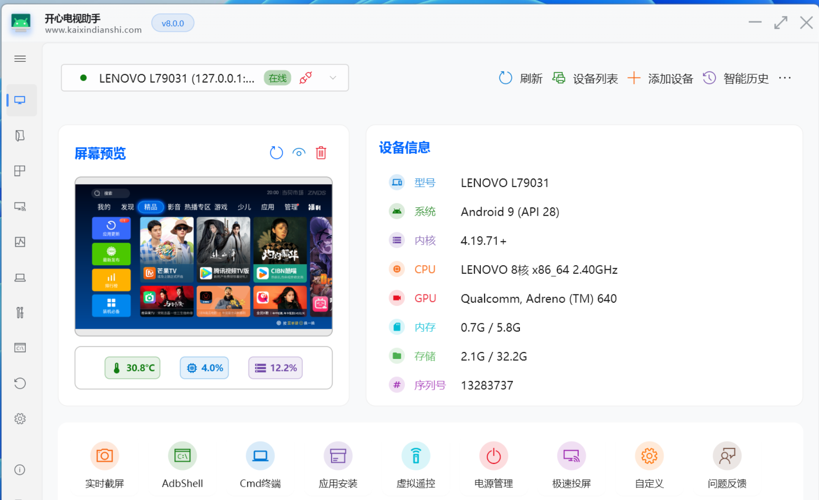
Task: Expand the device selection dropdown
Action: [x=333, y=78]
